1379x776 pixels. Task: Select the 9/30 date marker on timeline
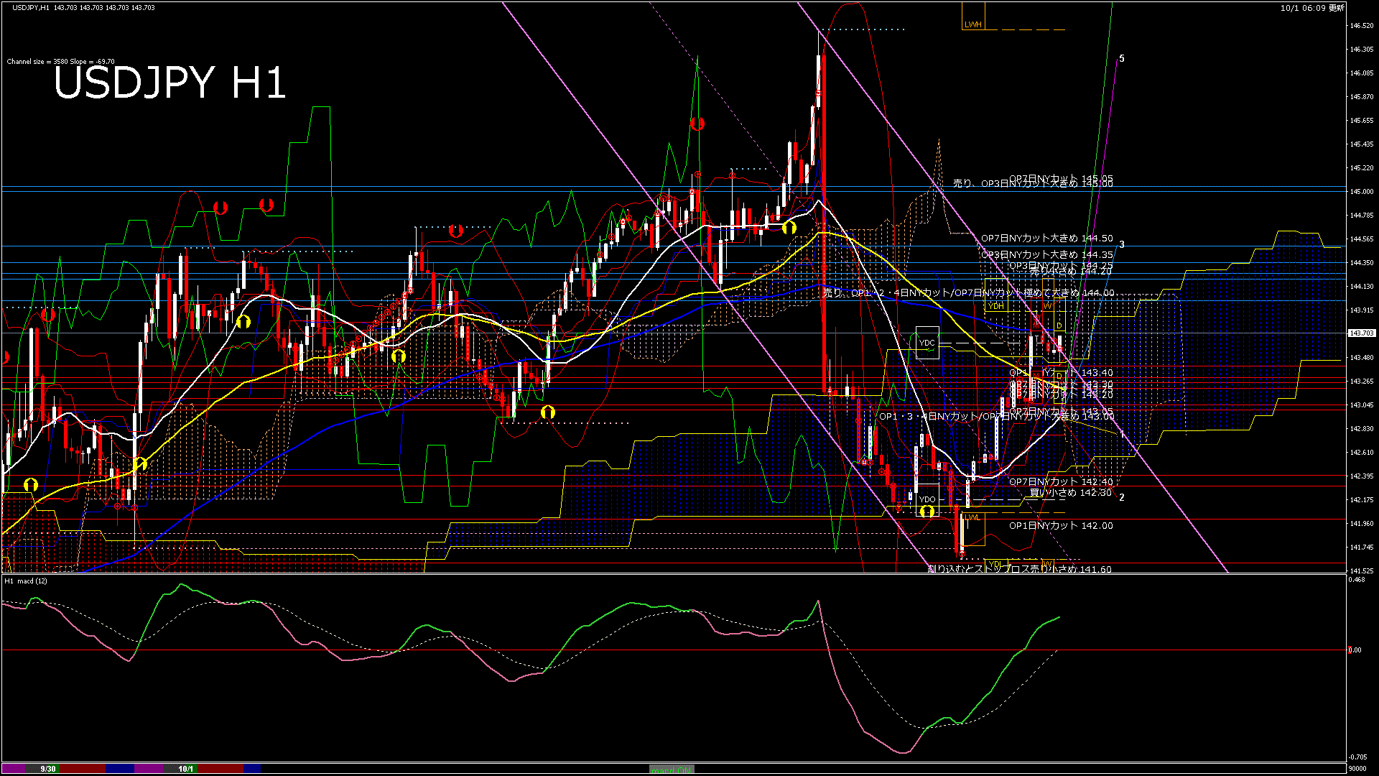[x=48, y=769]
